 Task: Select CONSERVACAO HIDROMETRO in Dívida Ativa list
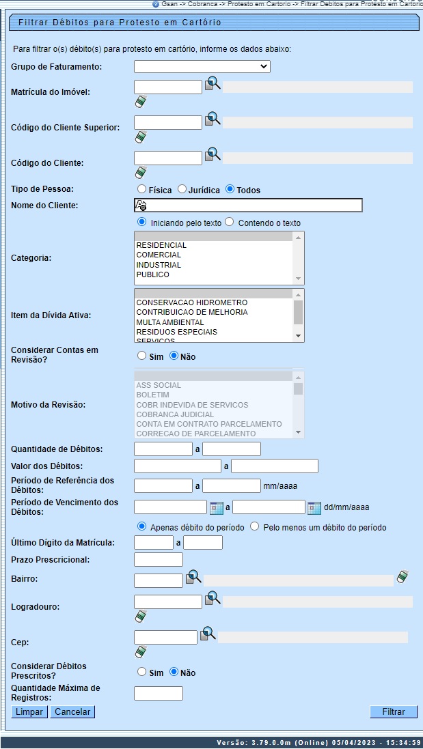click(214, 302)
